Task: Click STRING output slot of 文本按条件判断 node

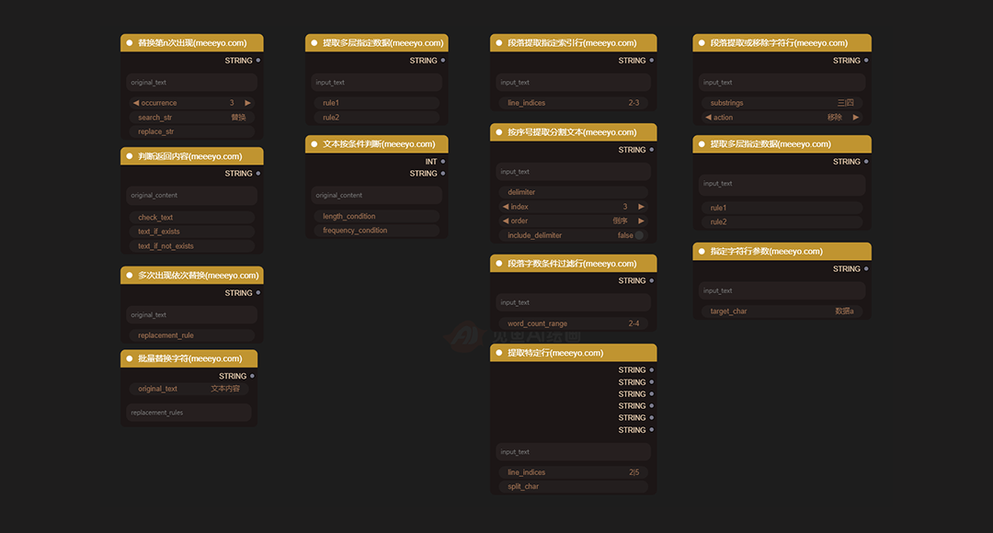Action: click(x=442, y=174)
